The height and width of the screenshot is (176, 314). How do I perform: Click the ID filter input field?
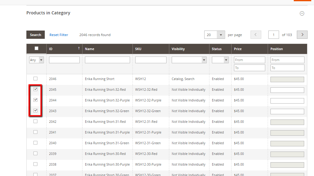point(64,60)
